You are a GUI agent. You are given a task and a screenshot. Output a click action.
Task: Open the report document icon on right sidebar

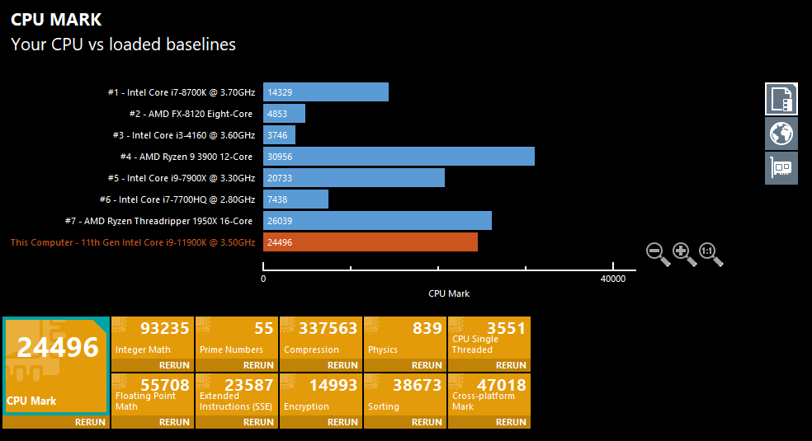pyautogui.click(x=781, y=99)
